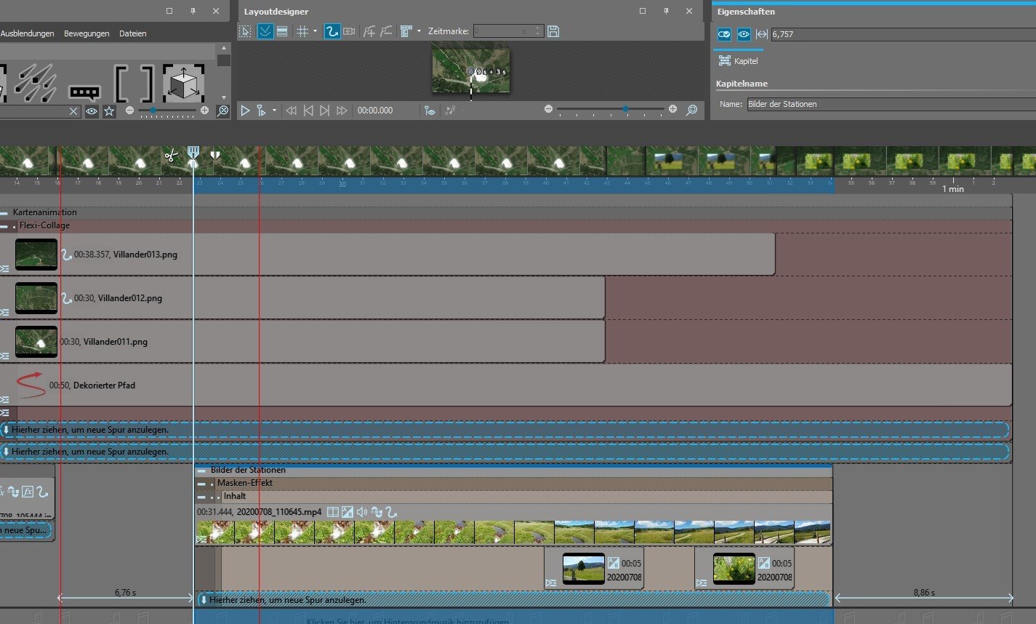
Task: Toggle the eye visibility button in Eigenschaften
Action: point(743,34)
